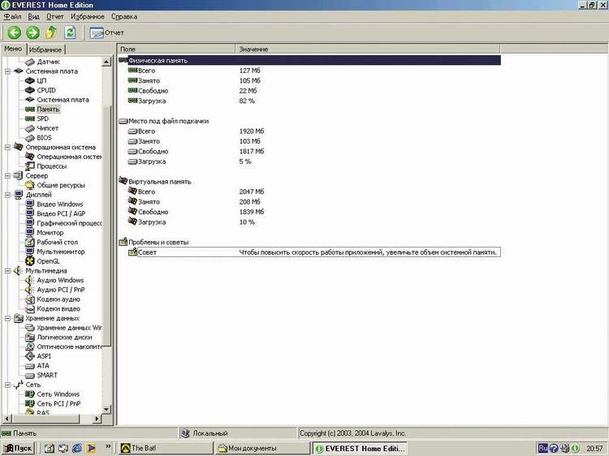The height and width of the screenshot is (456, 609).
Task: Collapse the Сеть tree node
Action: 7,385
